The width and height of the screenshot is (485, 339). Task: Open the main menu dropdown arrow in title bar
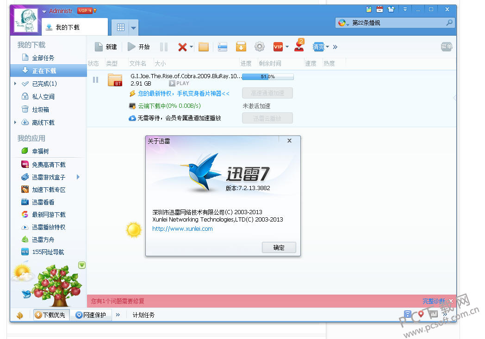coord(405,9)
